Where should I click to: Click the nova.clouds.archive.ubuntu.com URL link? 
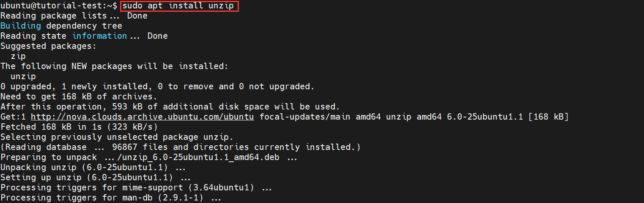[x=143, y=117]
